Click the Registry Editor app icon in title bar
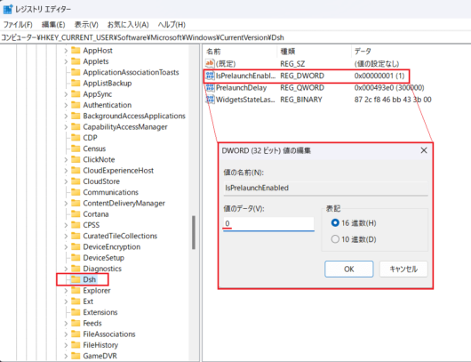Viewport: 471px width, 362px height. point(7,9)
